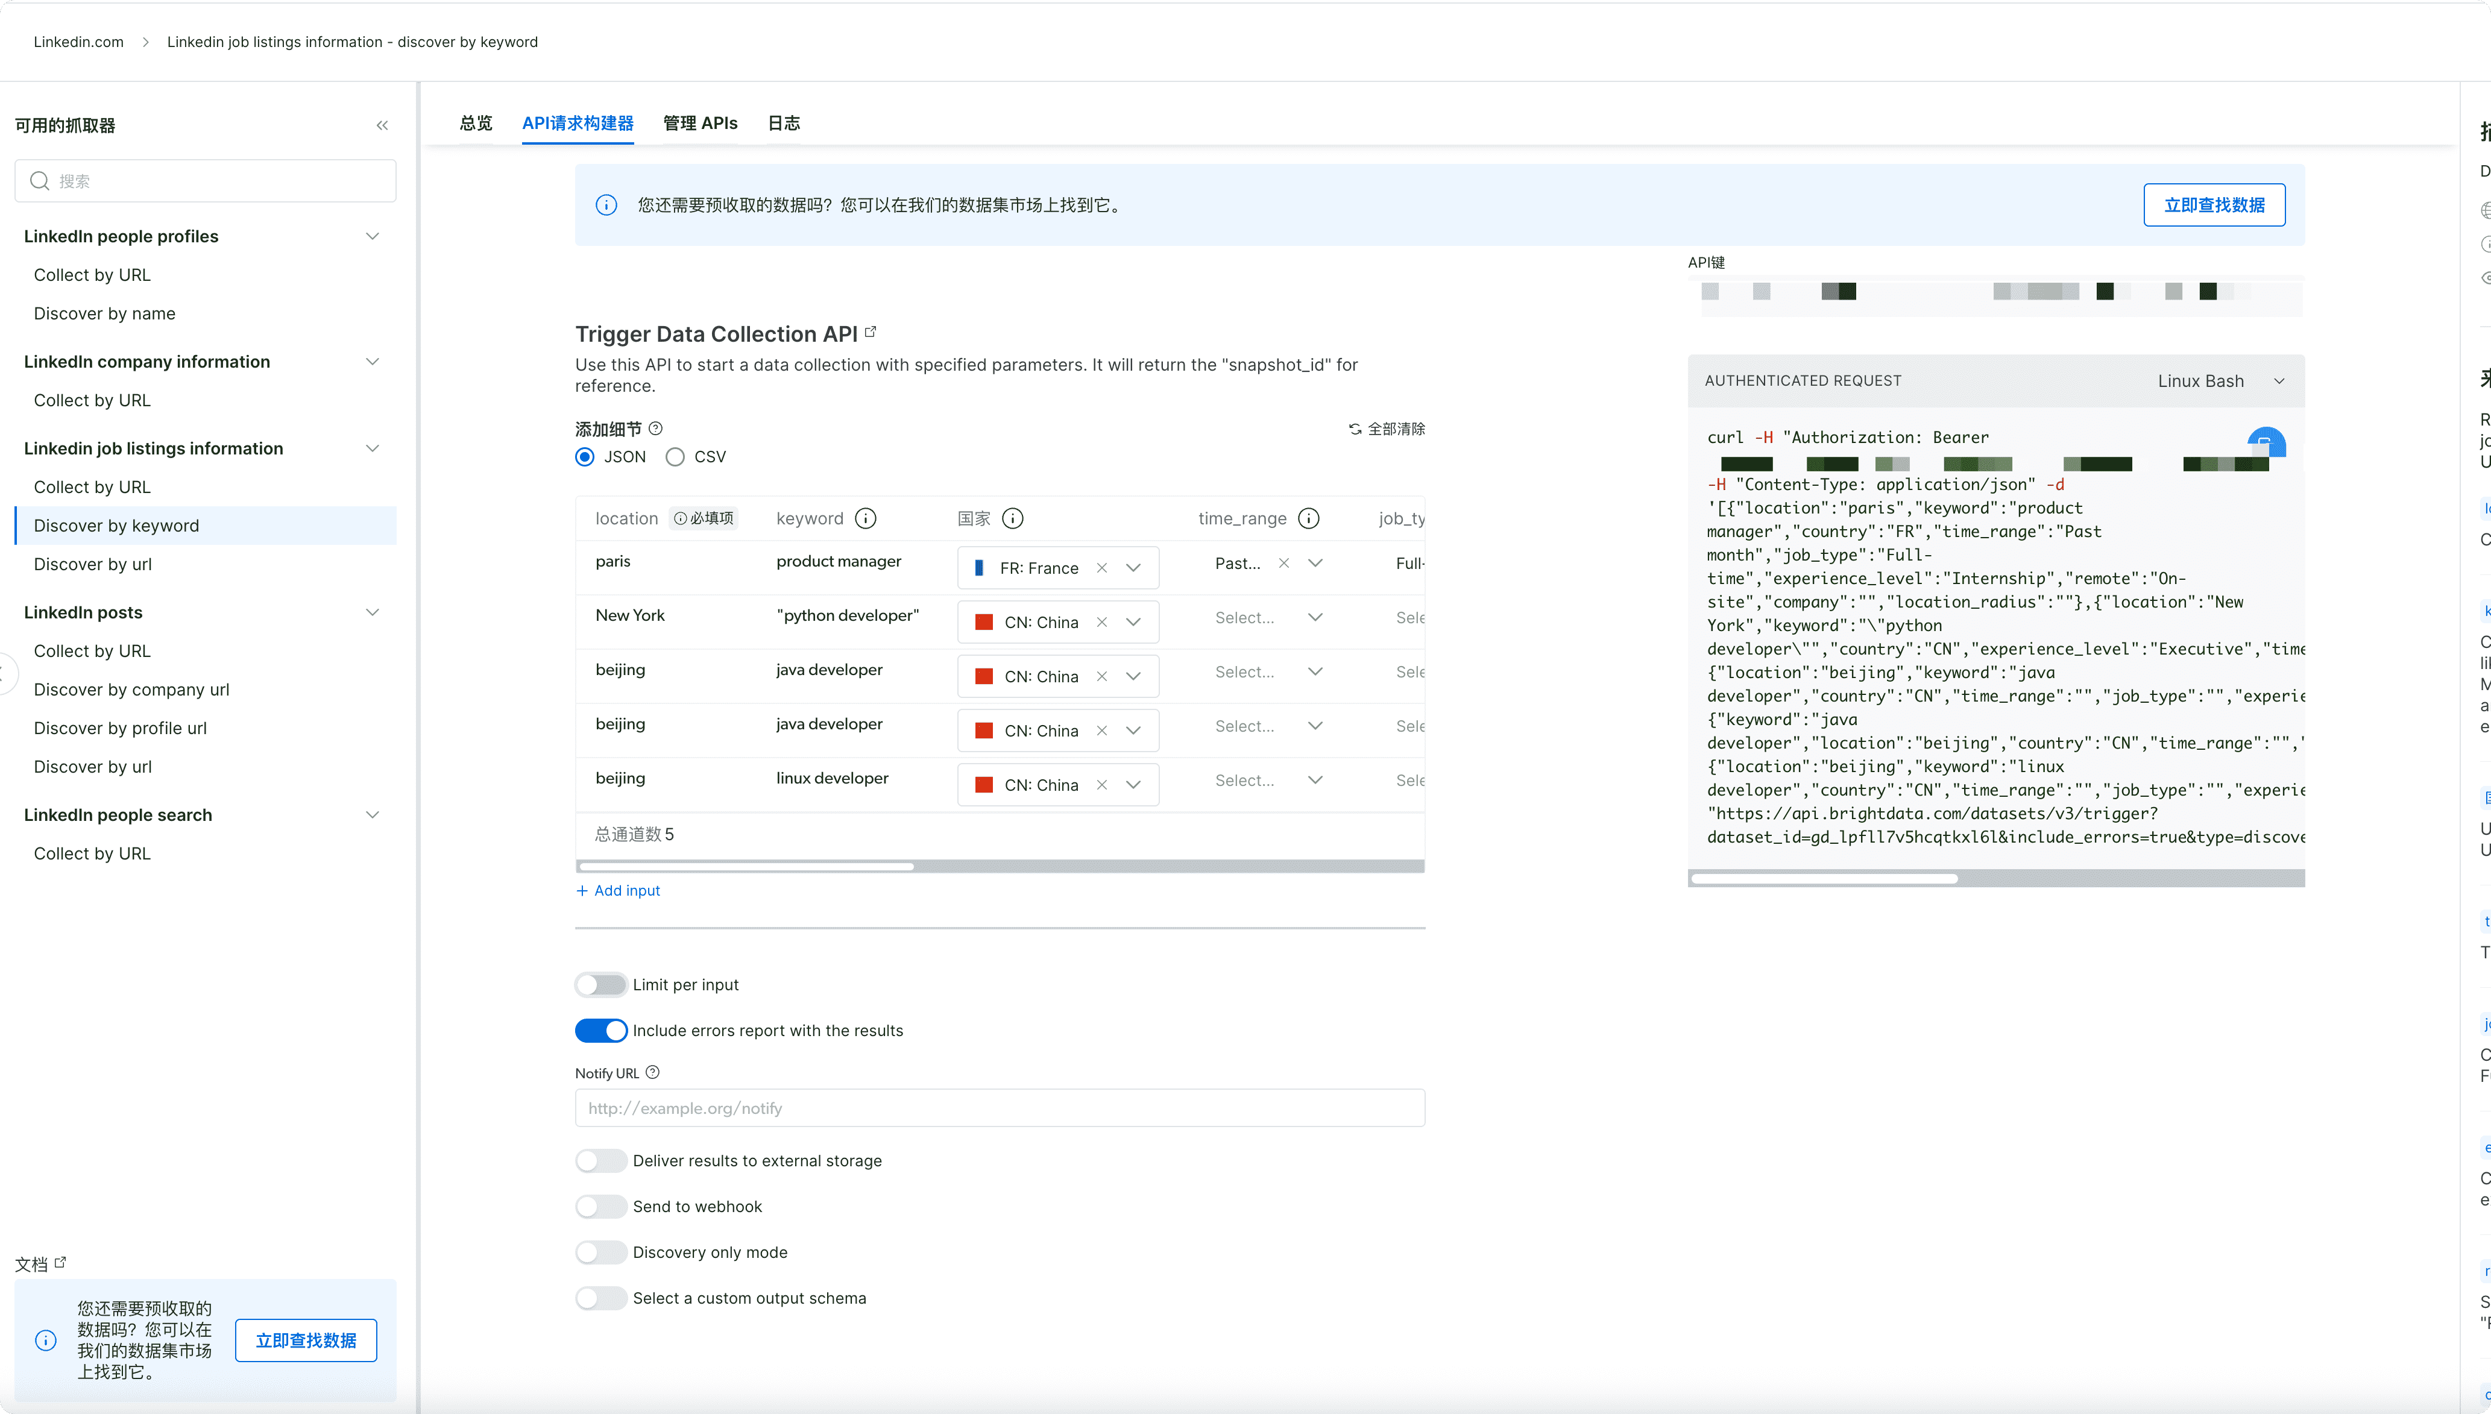Image resolution: width=2491 pixels, height=1414 pixels.
Task: Click the 搜索 scraper search field
Action: (206, 181)
